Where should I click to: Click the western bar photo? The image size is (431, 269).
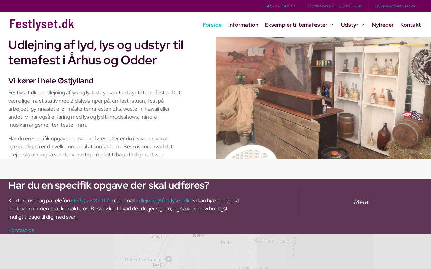coord(323,98)
